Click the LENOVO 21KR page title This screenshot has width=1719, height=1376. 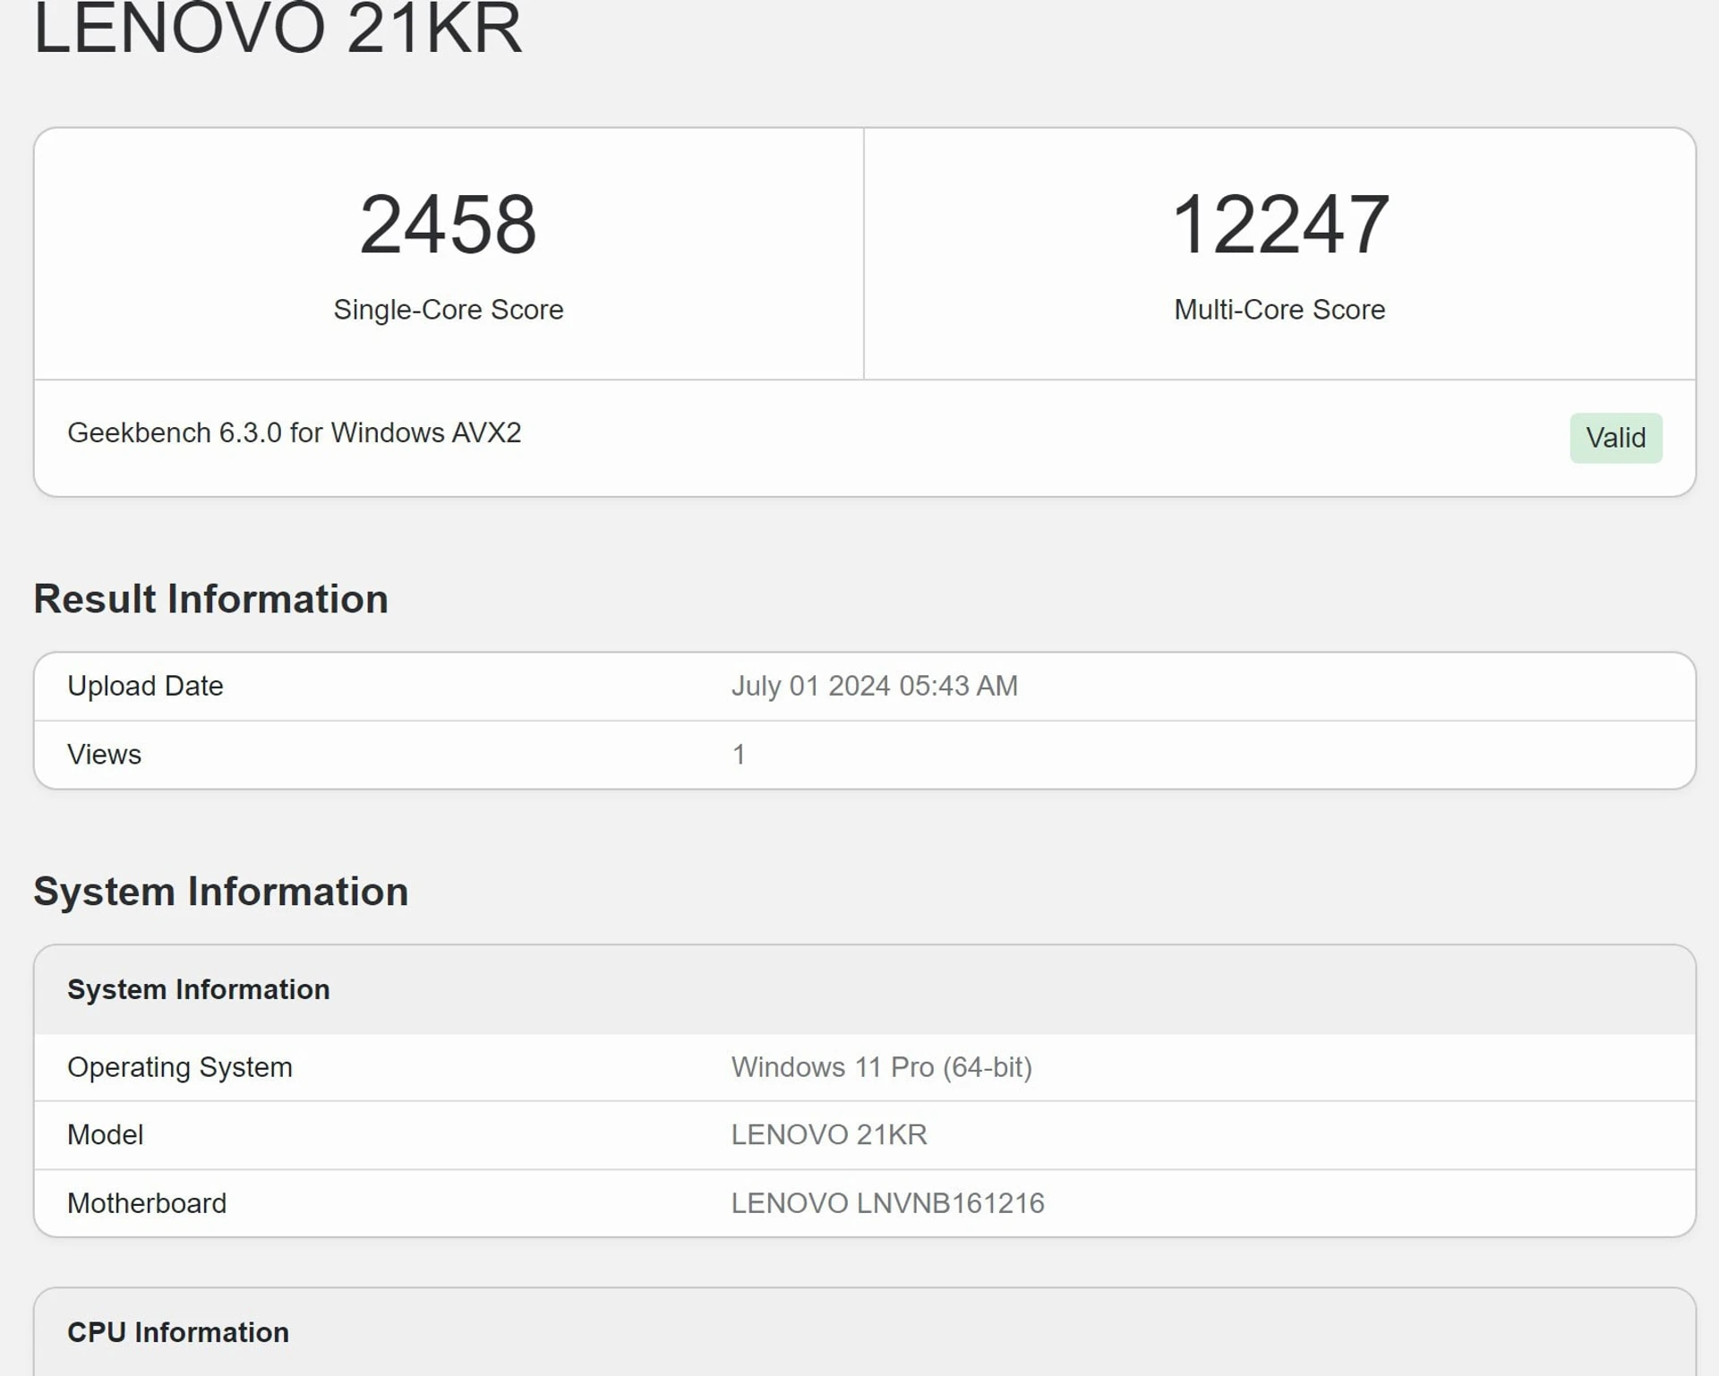click(278, 29)
